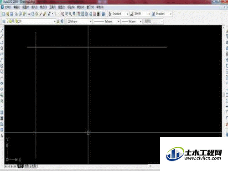The width and height of the screenshot is (228, 171).
Task: Expand the layer list dropdown
Action: pyautogui.click(x=55, y=21)
